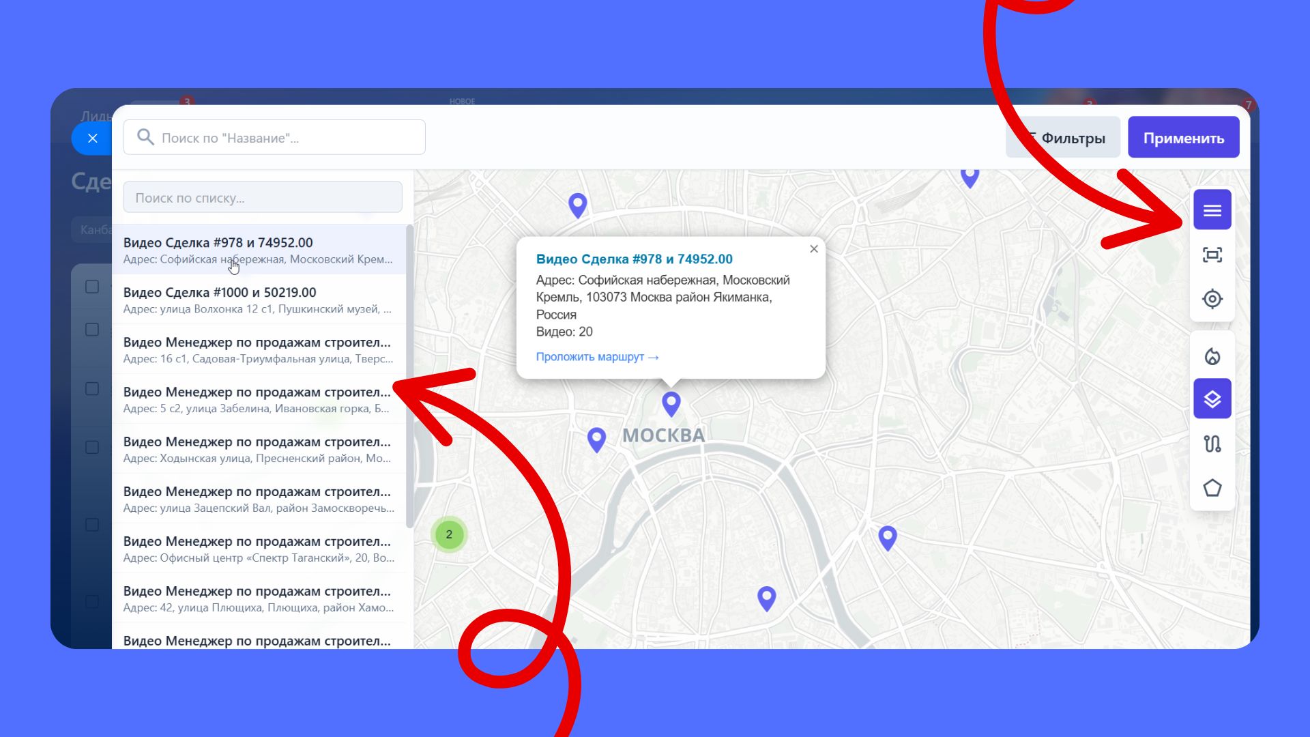Click the locate-me crosshair icon
This screenshot has height=737, width=1310.
point(1212,299)
